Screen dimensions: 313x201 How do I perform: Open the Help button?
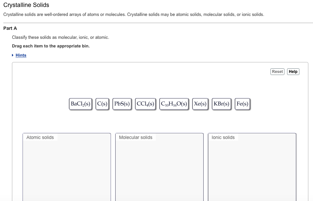(x=293, y=71)
